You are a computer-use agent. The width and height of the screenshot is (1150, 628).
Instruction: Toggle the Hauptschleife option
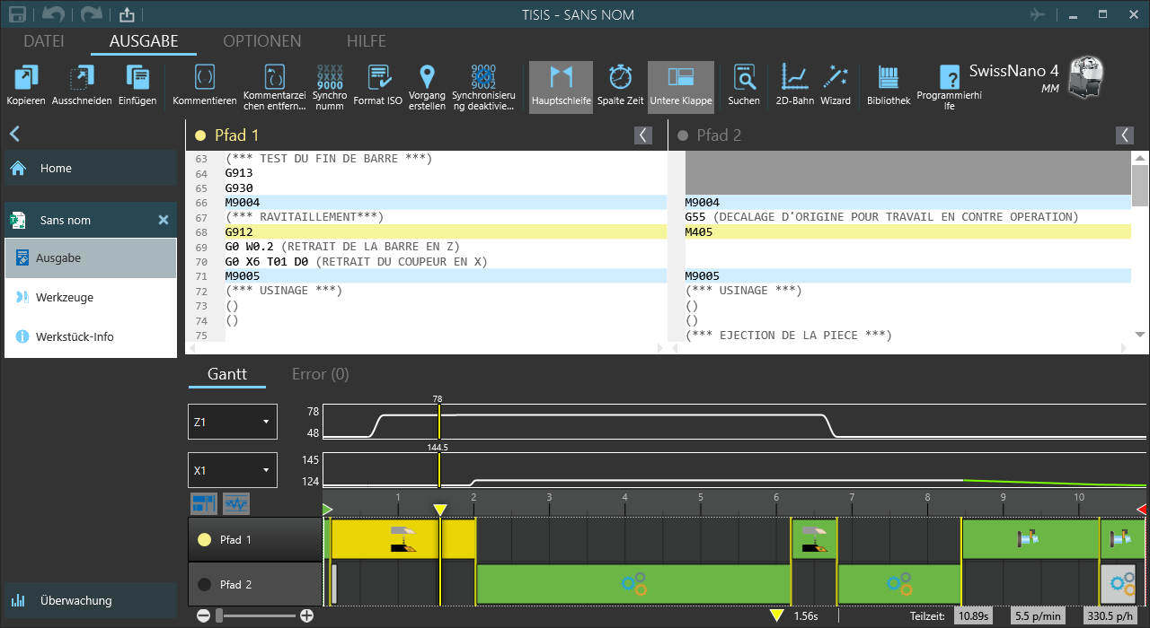point(561,78)
